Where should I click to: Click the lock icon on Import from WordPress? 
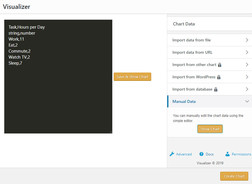(219, 77)
